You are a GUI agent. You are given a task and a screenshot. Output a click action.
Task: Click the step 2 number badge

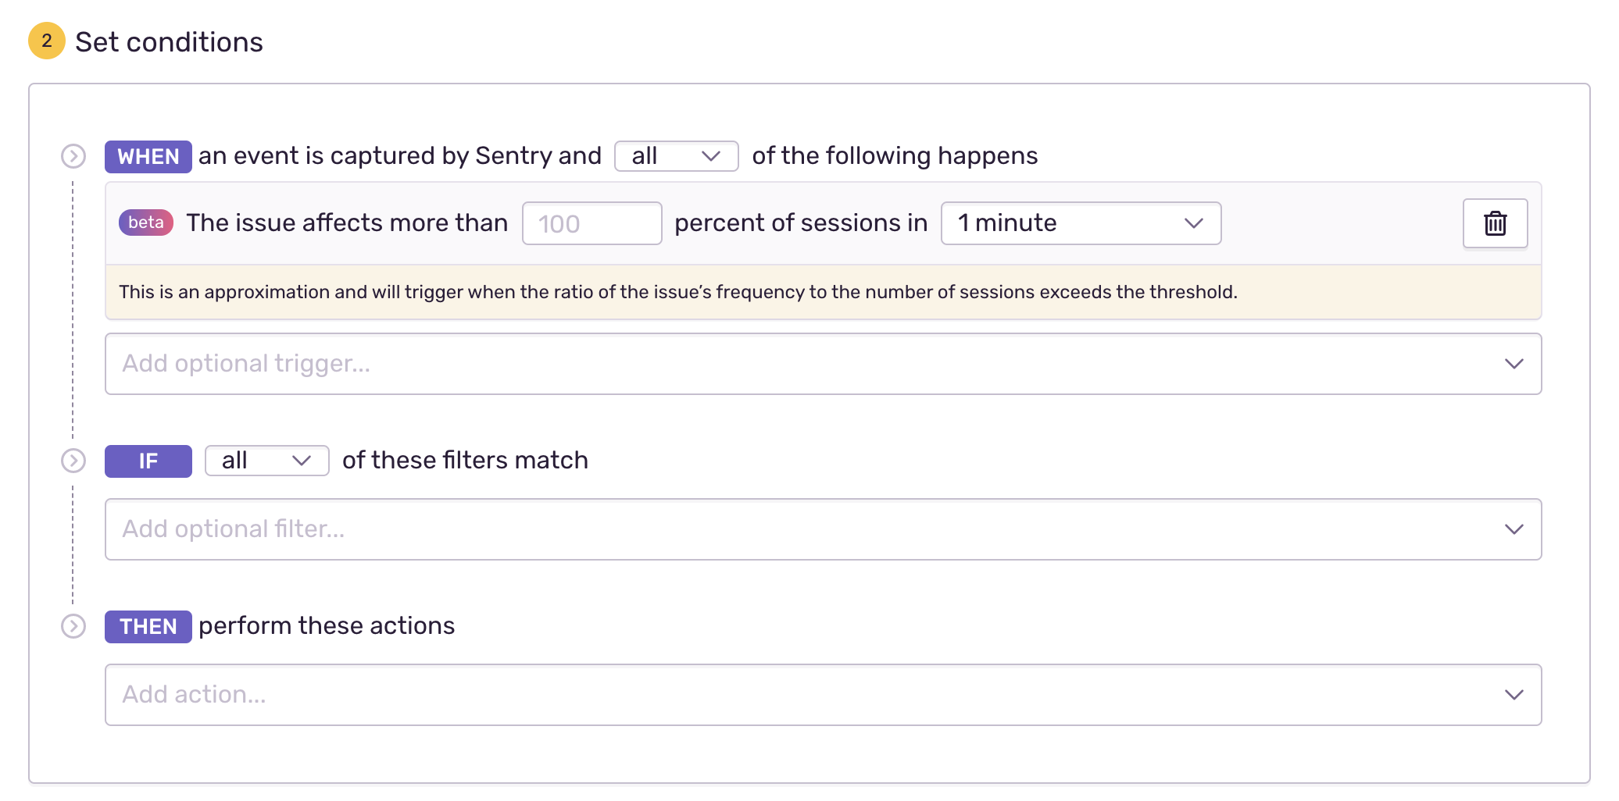click(47, 41)
